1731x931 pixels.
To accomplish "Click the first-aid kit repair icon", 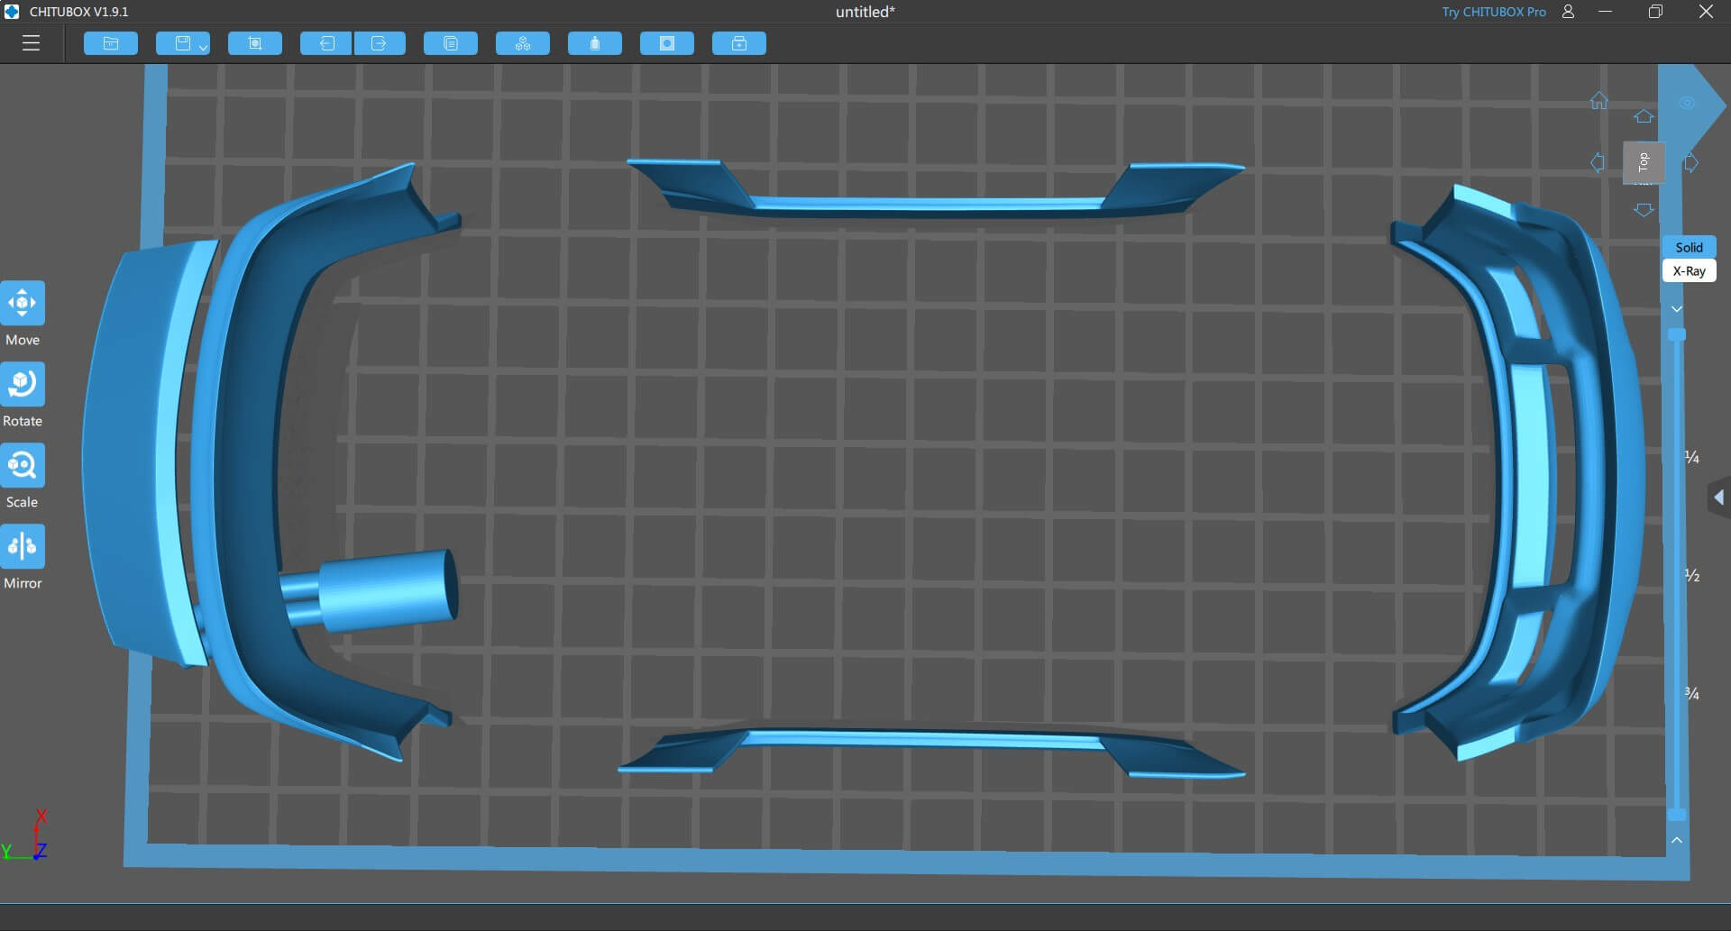I will tap(739, 43).
